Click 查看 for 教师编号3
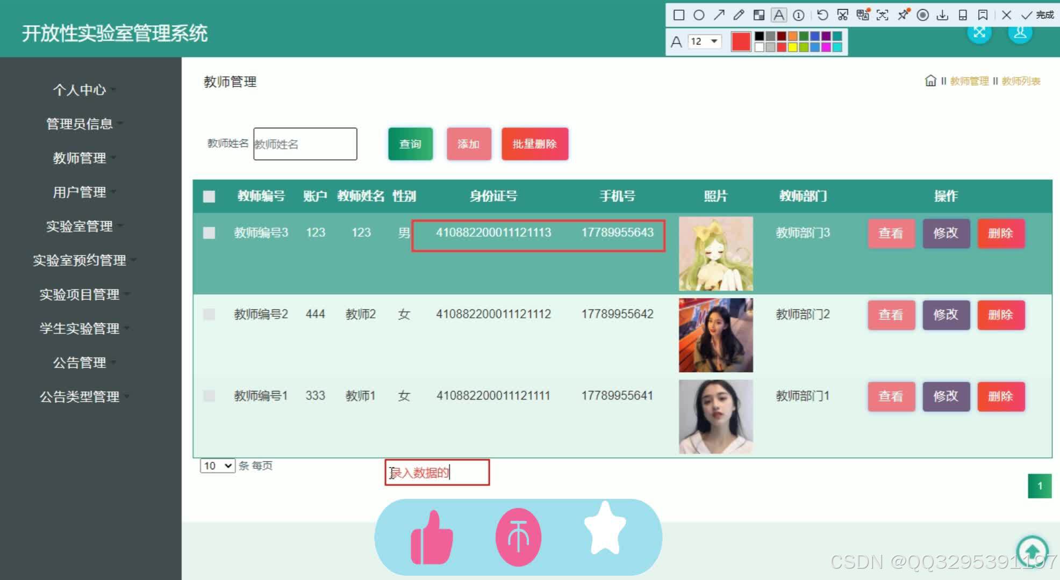Viewport: 1060px width, 580px height. (891, 233)
